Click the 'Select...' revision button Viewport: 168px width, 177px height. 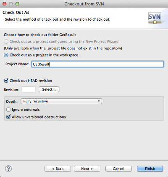[49, 89]
